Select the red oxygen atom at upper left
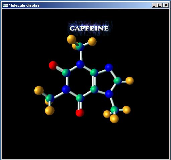Image resolution: width=171 pixels, height=160 pixels. coord(53,65)
